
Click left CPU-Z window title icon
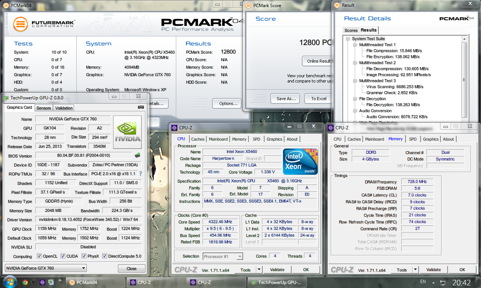pyautogui.click(x=174, y=127)
